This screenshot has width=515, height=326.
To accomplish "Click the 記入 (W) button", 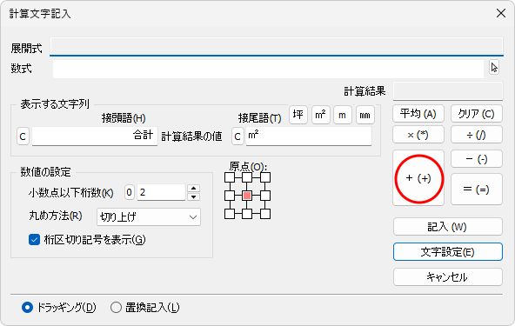I will click(x=448, y=227).
